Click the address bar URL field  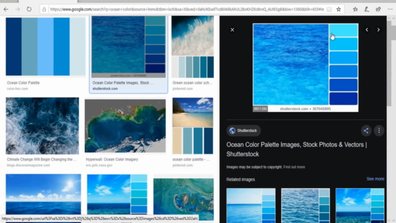(x=187, y=9)
